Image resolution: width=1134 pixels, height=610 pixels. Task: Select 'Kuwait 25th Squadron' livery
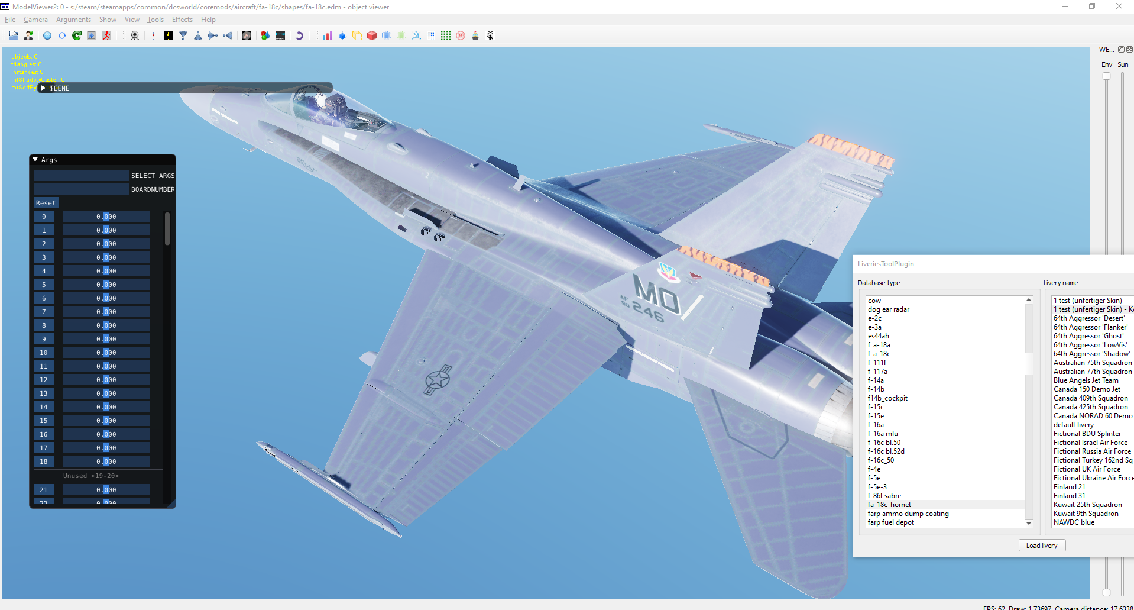pyautogui.click(x=1093, y=505)
